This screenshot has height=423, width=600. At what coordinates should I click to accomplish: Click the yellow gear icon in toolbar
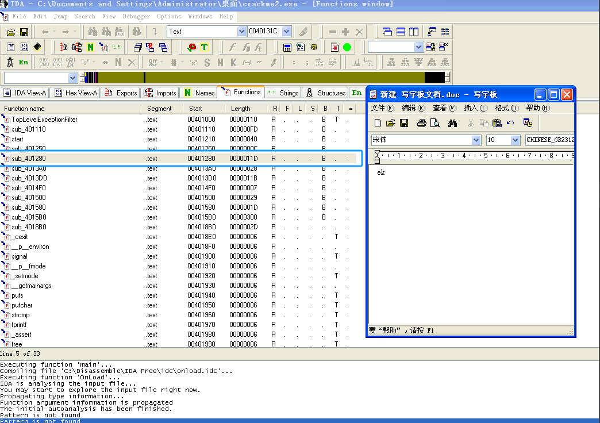click(314, 48)
